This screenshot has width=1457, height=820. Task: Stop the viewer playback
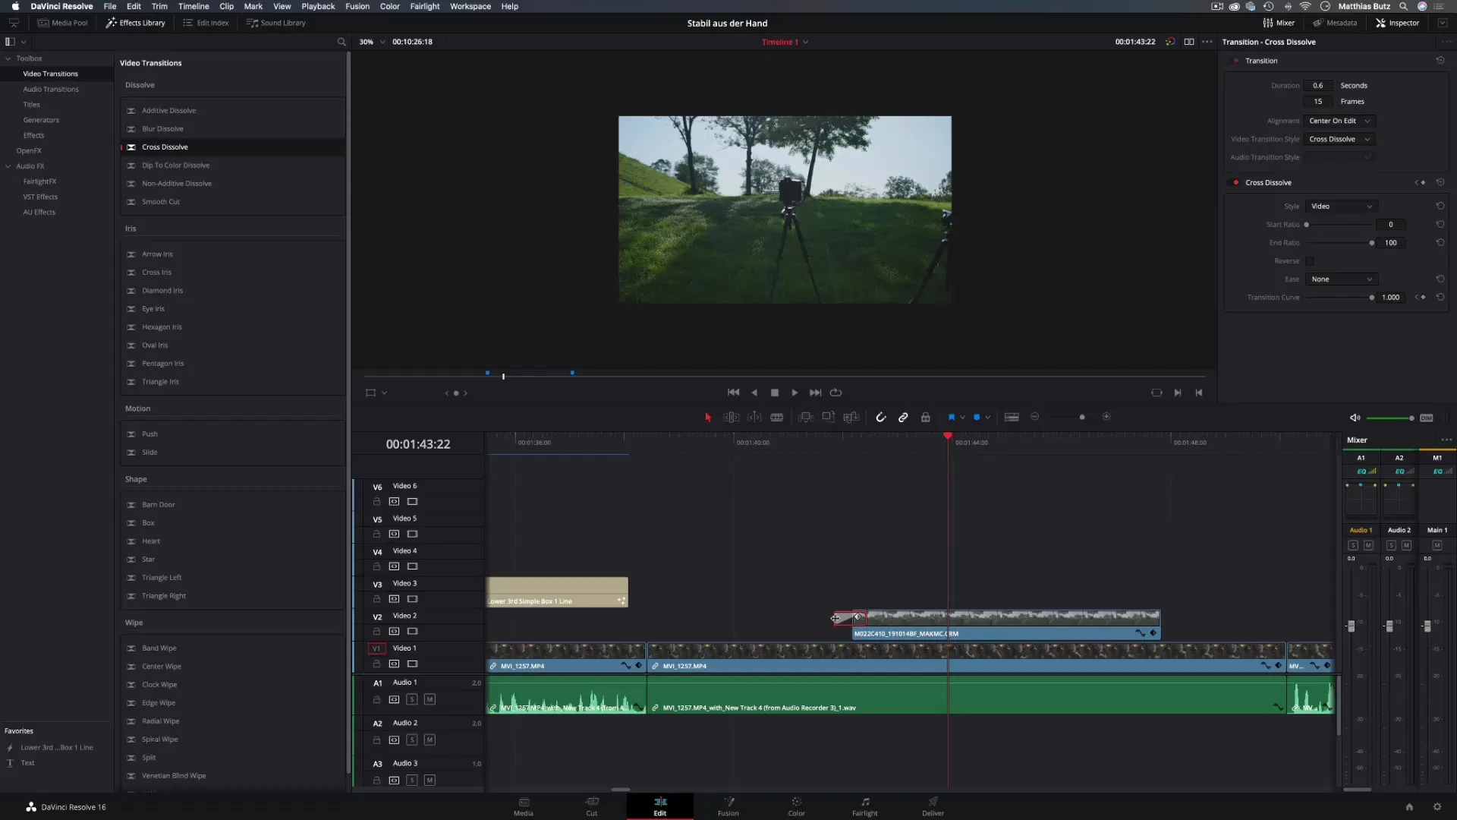click(775, 393)
